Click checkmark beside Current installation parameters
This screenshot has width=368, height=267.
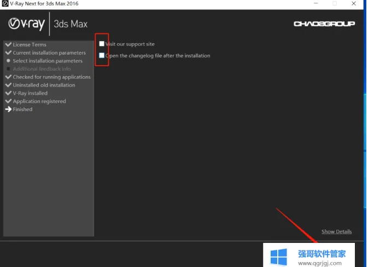coord(8,53)
